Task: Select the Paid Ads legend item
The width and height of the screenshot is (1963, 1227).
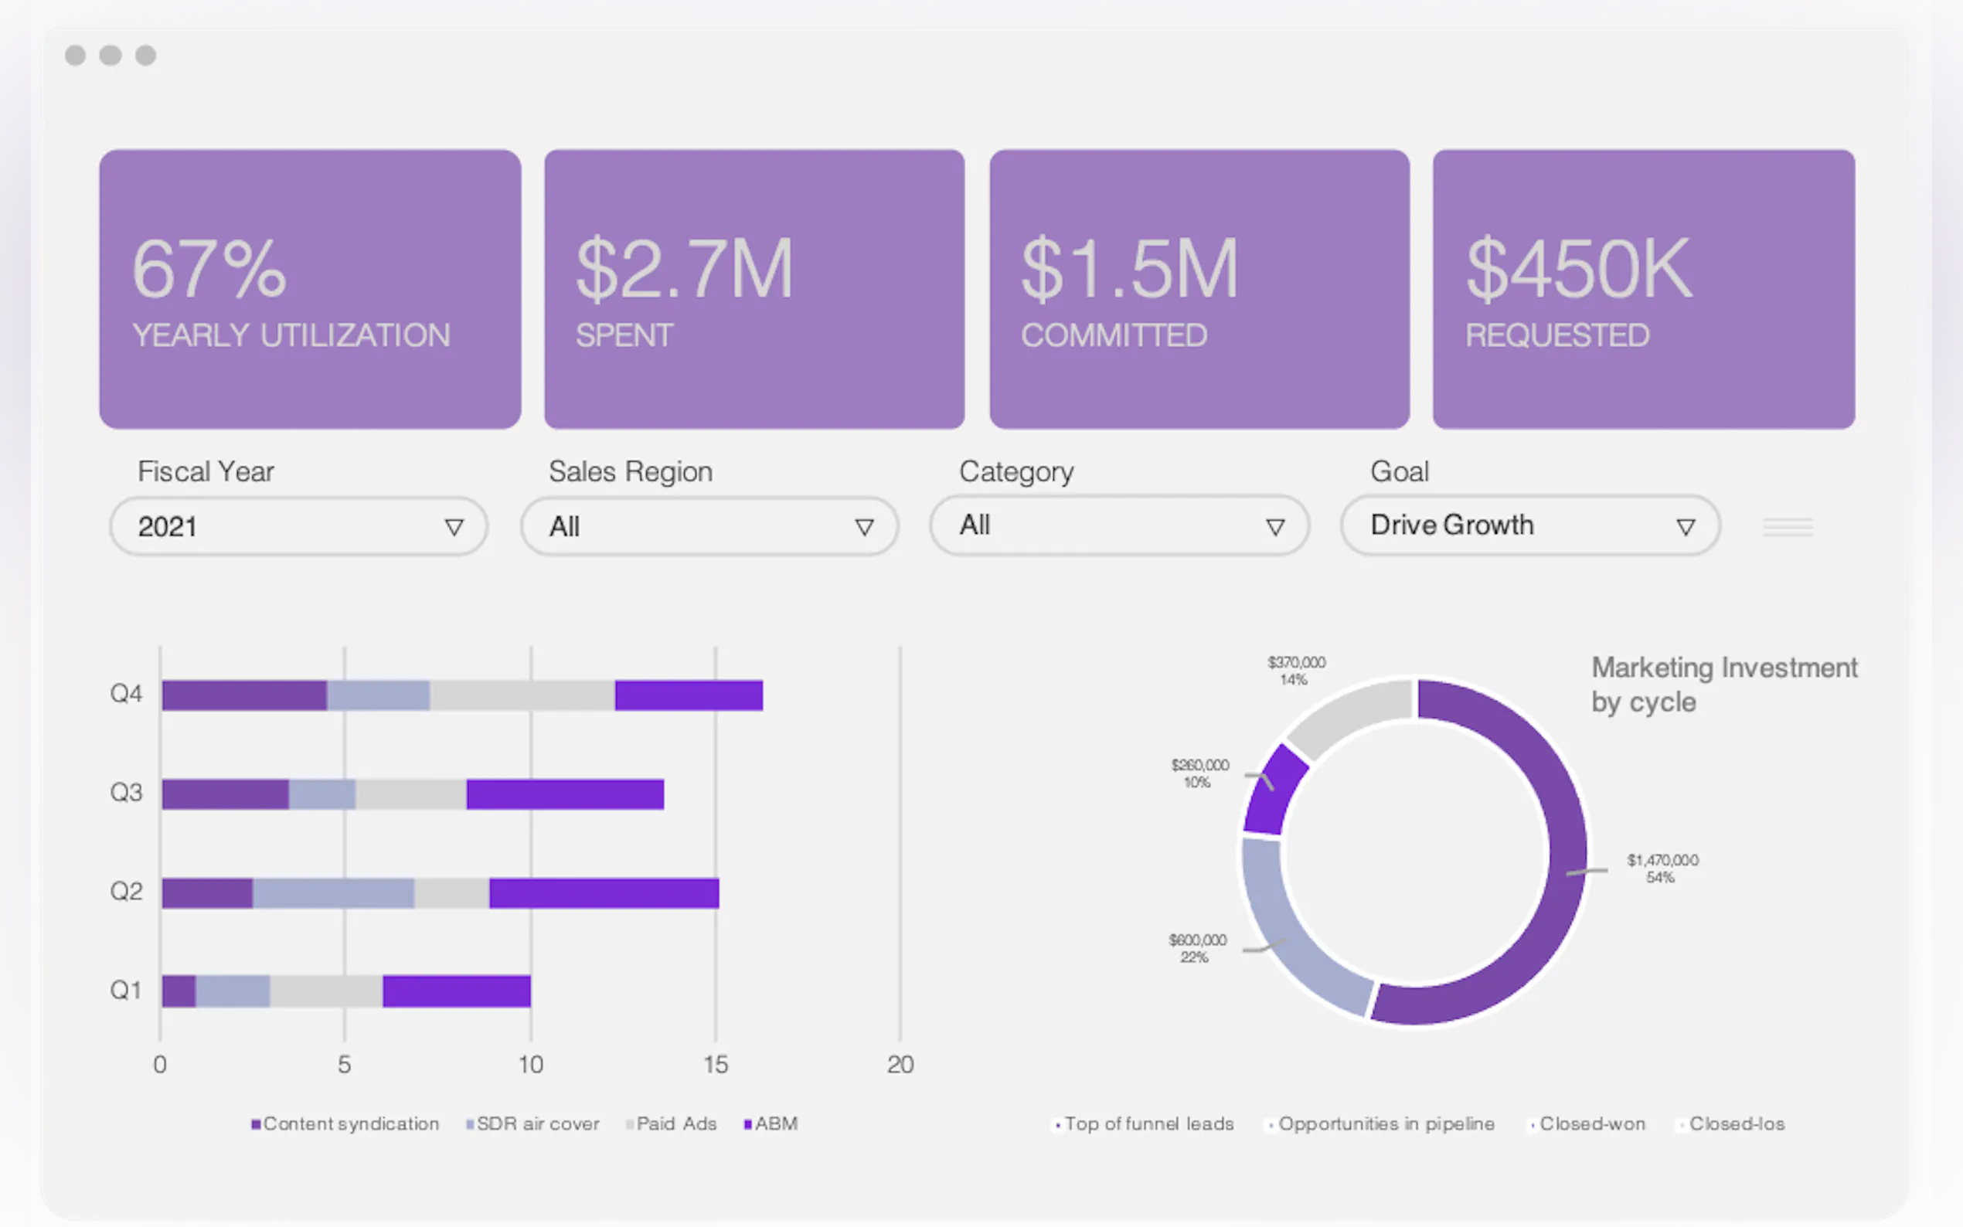Action: (675, 1124)
